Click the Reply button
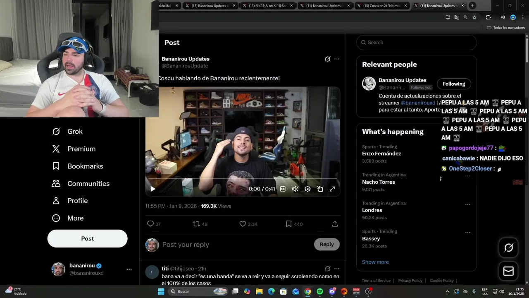Viewport: 529px width, 298px height. pyautogui.click(x=326, y=245)
